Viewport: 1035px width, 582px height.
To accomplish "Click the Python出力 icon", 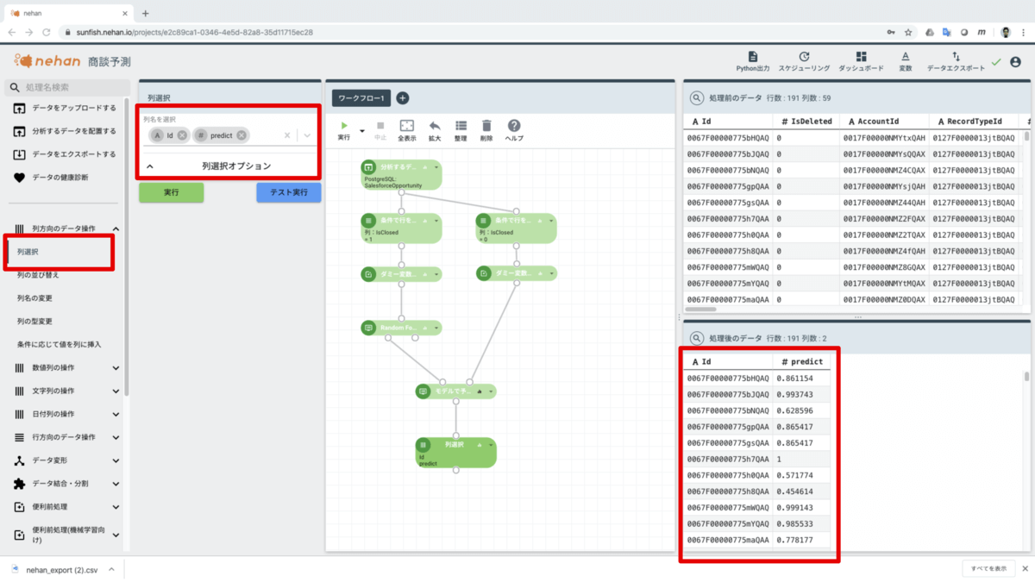I will coord(753,56).
